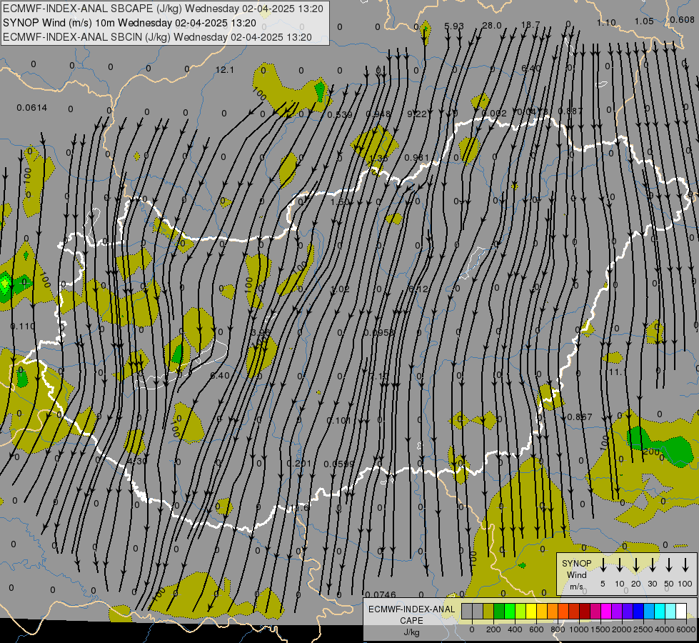Select the dark red CAPE legend swatch

coord(585,612)
